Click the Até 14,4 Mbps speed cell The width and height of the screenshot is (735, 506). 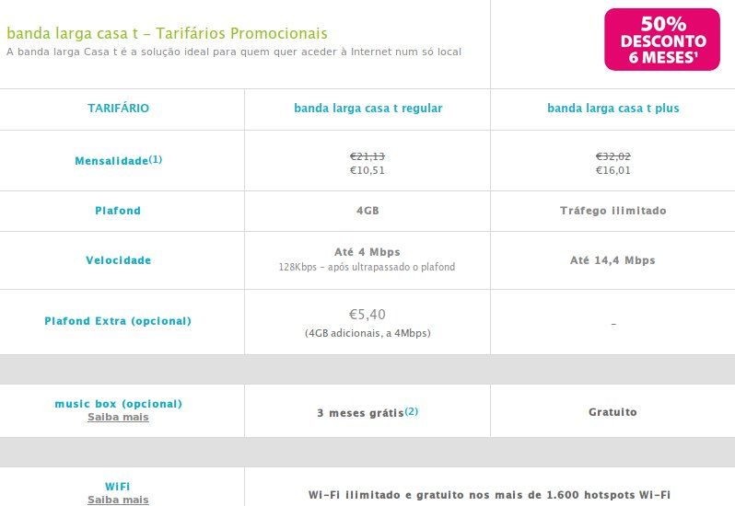[x=612, y=260]
